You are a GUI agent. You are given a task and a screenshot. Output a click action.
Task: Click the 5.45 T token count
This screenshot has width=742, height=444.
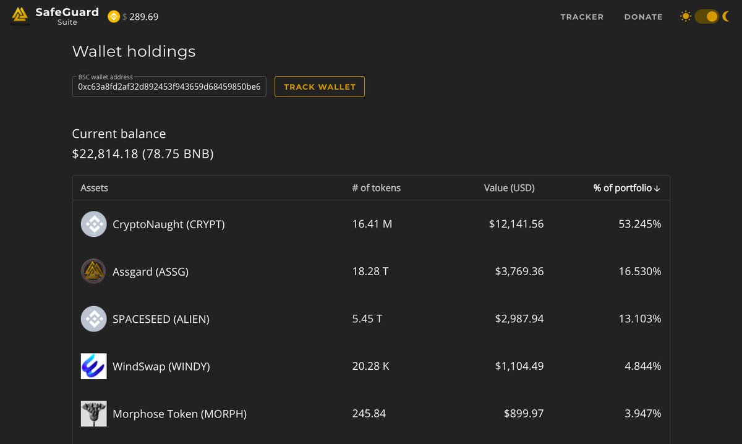(367, 319)
